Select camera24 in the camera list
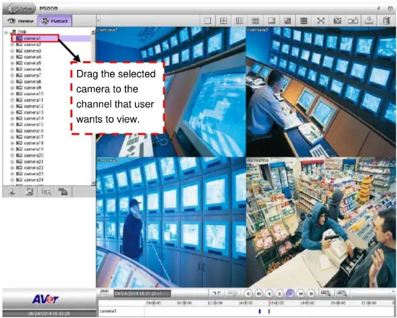Image resolution: width=397 pixels, height=318 pixels. click(x=34, y=180)
